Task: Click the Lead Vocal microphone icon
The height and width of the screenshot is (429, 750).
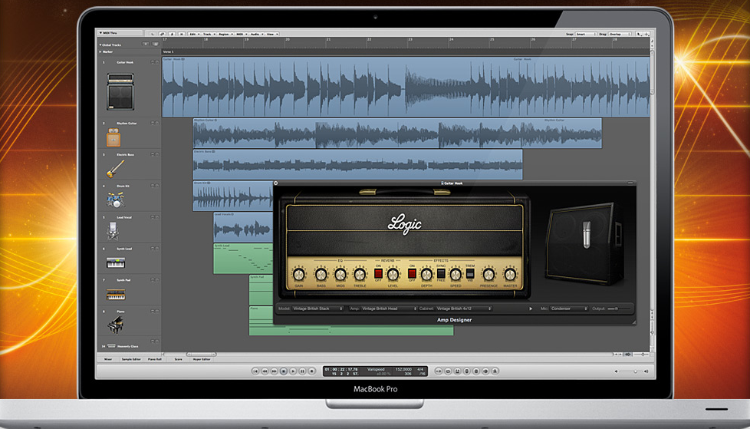Action: tap(113, 231)
